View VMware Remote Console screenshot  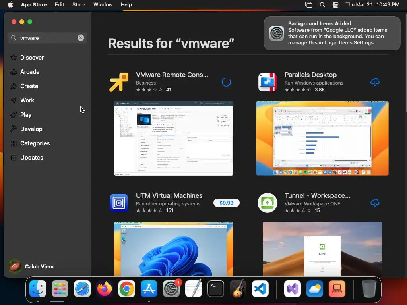point(174,138)
